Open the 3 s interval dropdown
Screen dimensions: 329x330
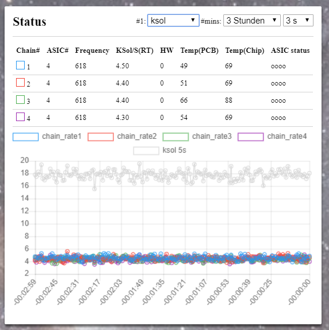[298, 21]
